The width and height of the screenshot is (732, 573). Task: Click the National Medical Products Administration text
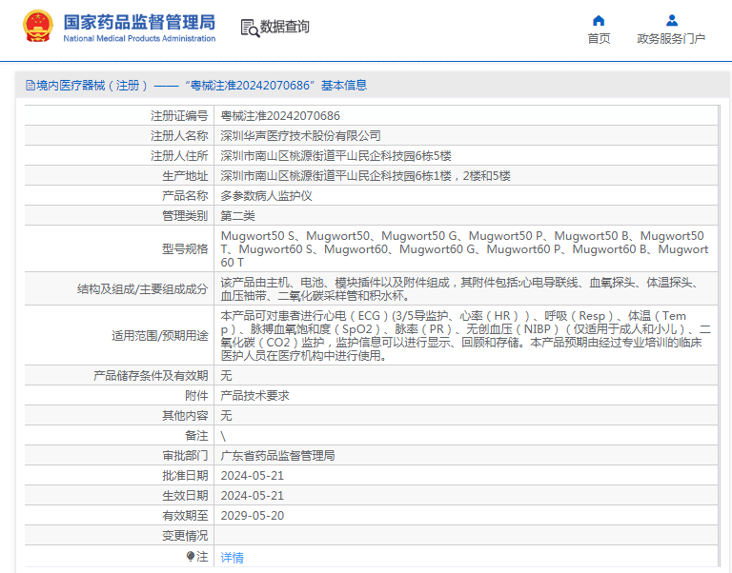[139, 38]
